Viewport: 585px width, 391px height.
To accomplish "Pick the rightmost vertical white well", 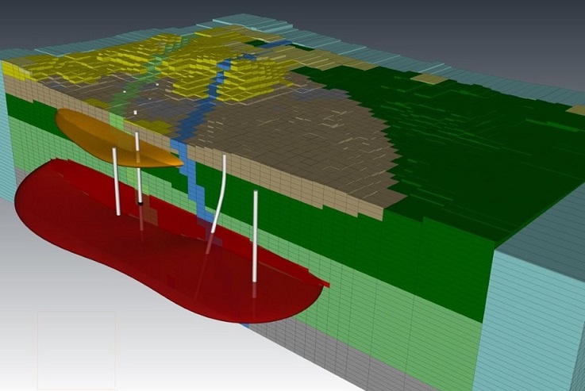I will (x=255, y=234).
